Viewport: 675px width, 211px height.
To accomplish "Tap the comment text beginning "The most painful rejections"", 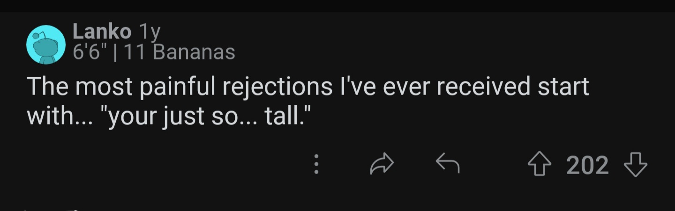I will pyautogui.click(x=308, y=100).
